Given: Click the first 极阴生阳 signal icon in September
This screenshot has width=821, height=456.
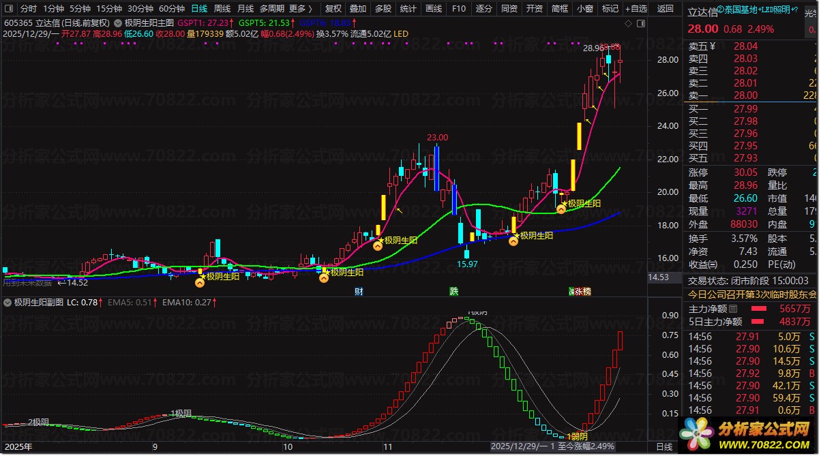Looking at the screenshot, I should [200, 282].
